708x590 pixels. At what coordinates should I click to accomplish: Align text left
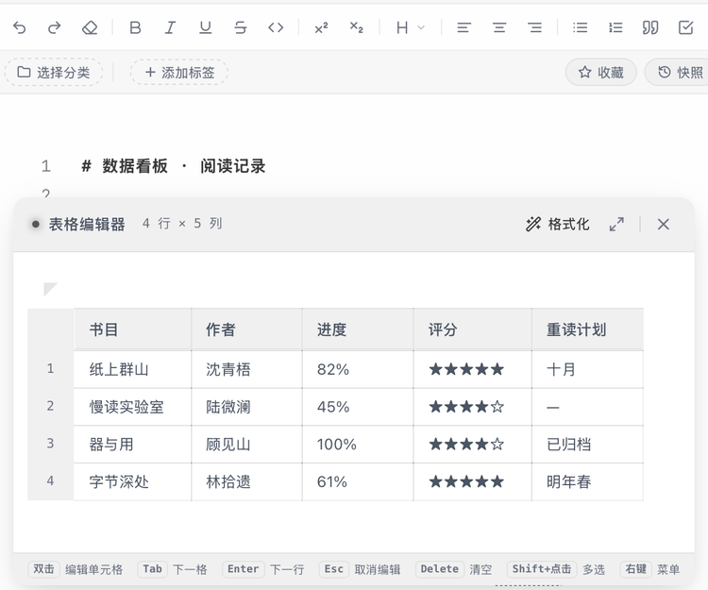tap(464, 28)
